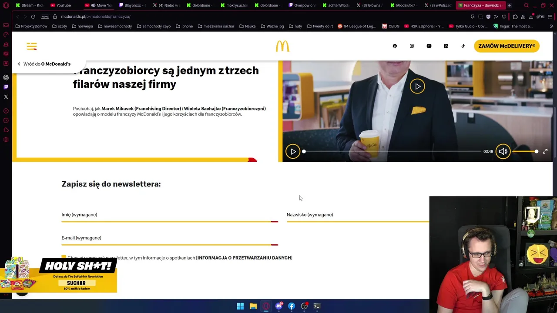Open the downloads icon

tap(531, 17)
